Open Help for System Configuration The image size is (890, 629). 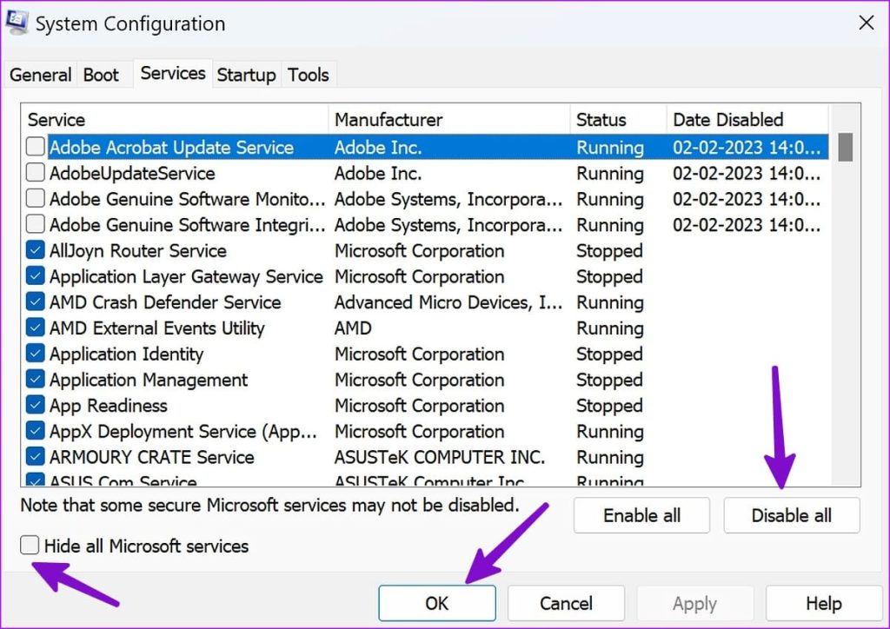click(822, 602)
